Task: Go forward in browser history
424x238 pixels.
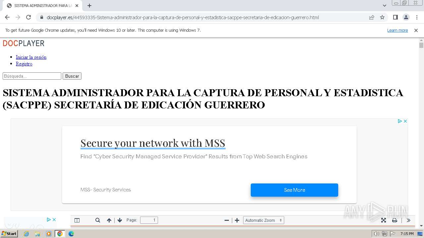Action: [18, 18]
